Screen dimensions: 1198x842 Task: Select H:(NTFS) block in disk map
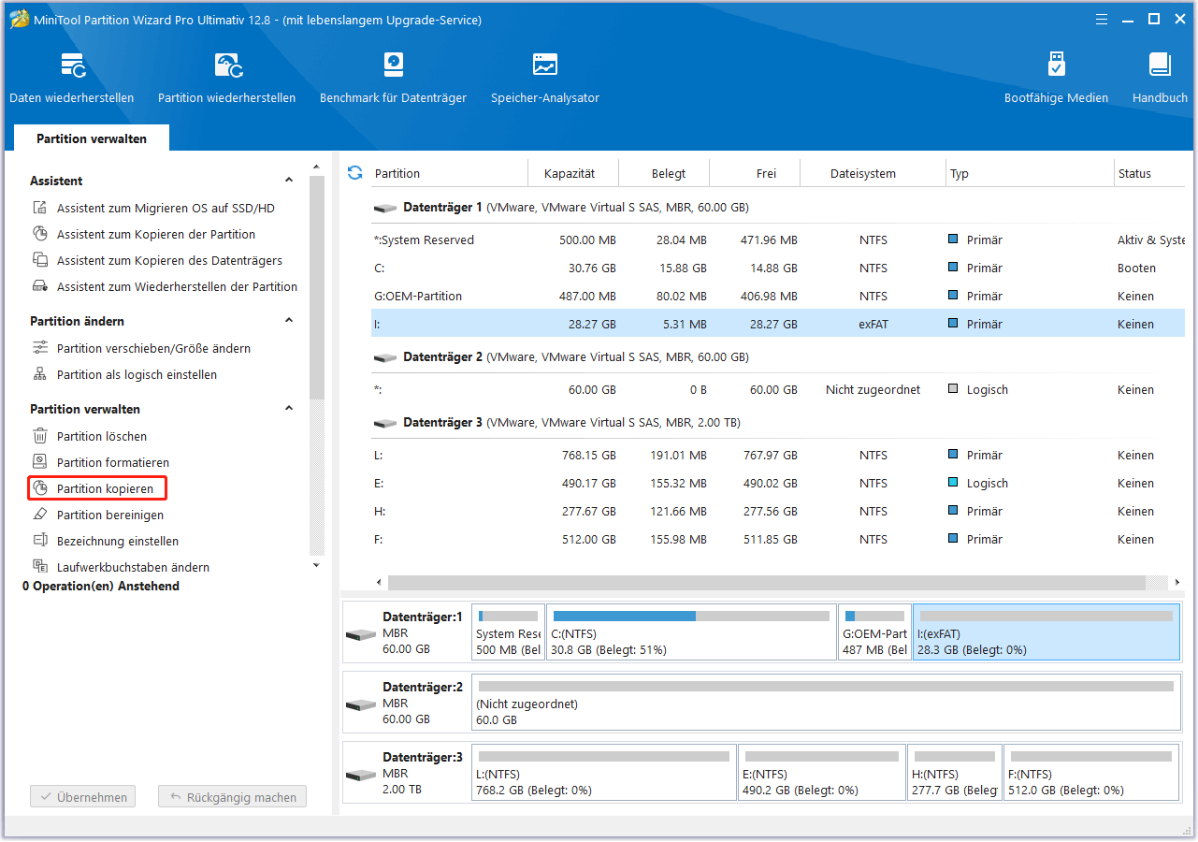955,773
